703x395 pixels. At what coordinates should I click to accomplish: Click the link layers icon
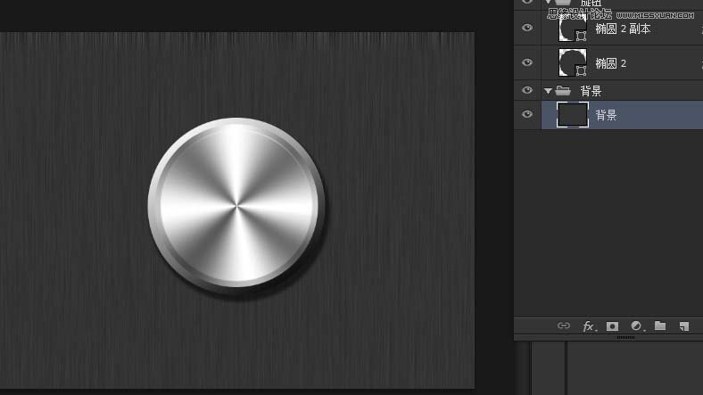(564, 326)
